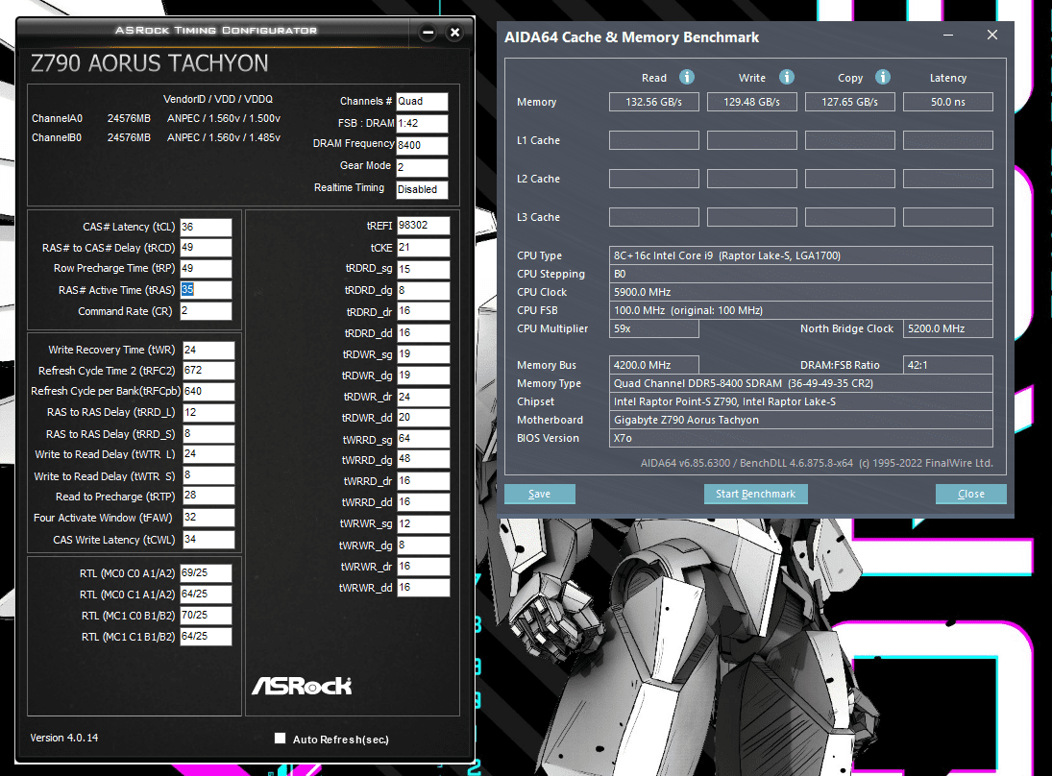Click the Write Recovery Time (tWR) field
Viewport: 1052px width, 776px height.
tap(208, 351)
